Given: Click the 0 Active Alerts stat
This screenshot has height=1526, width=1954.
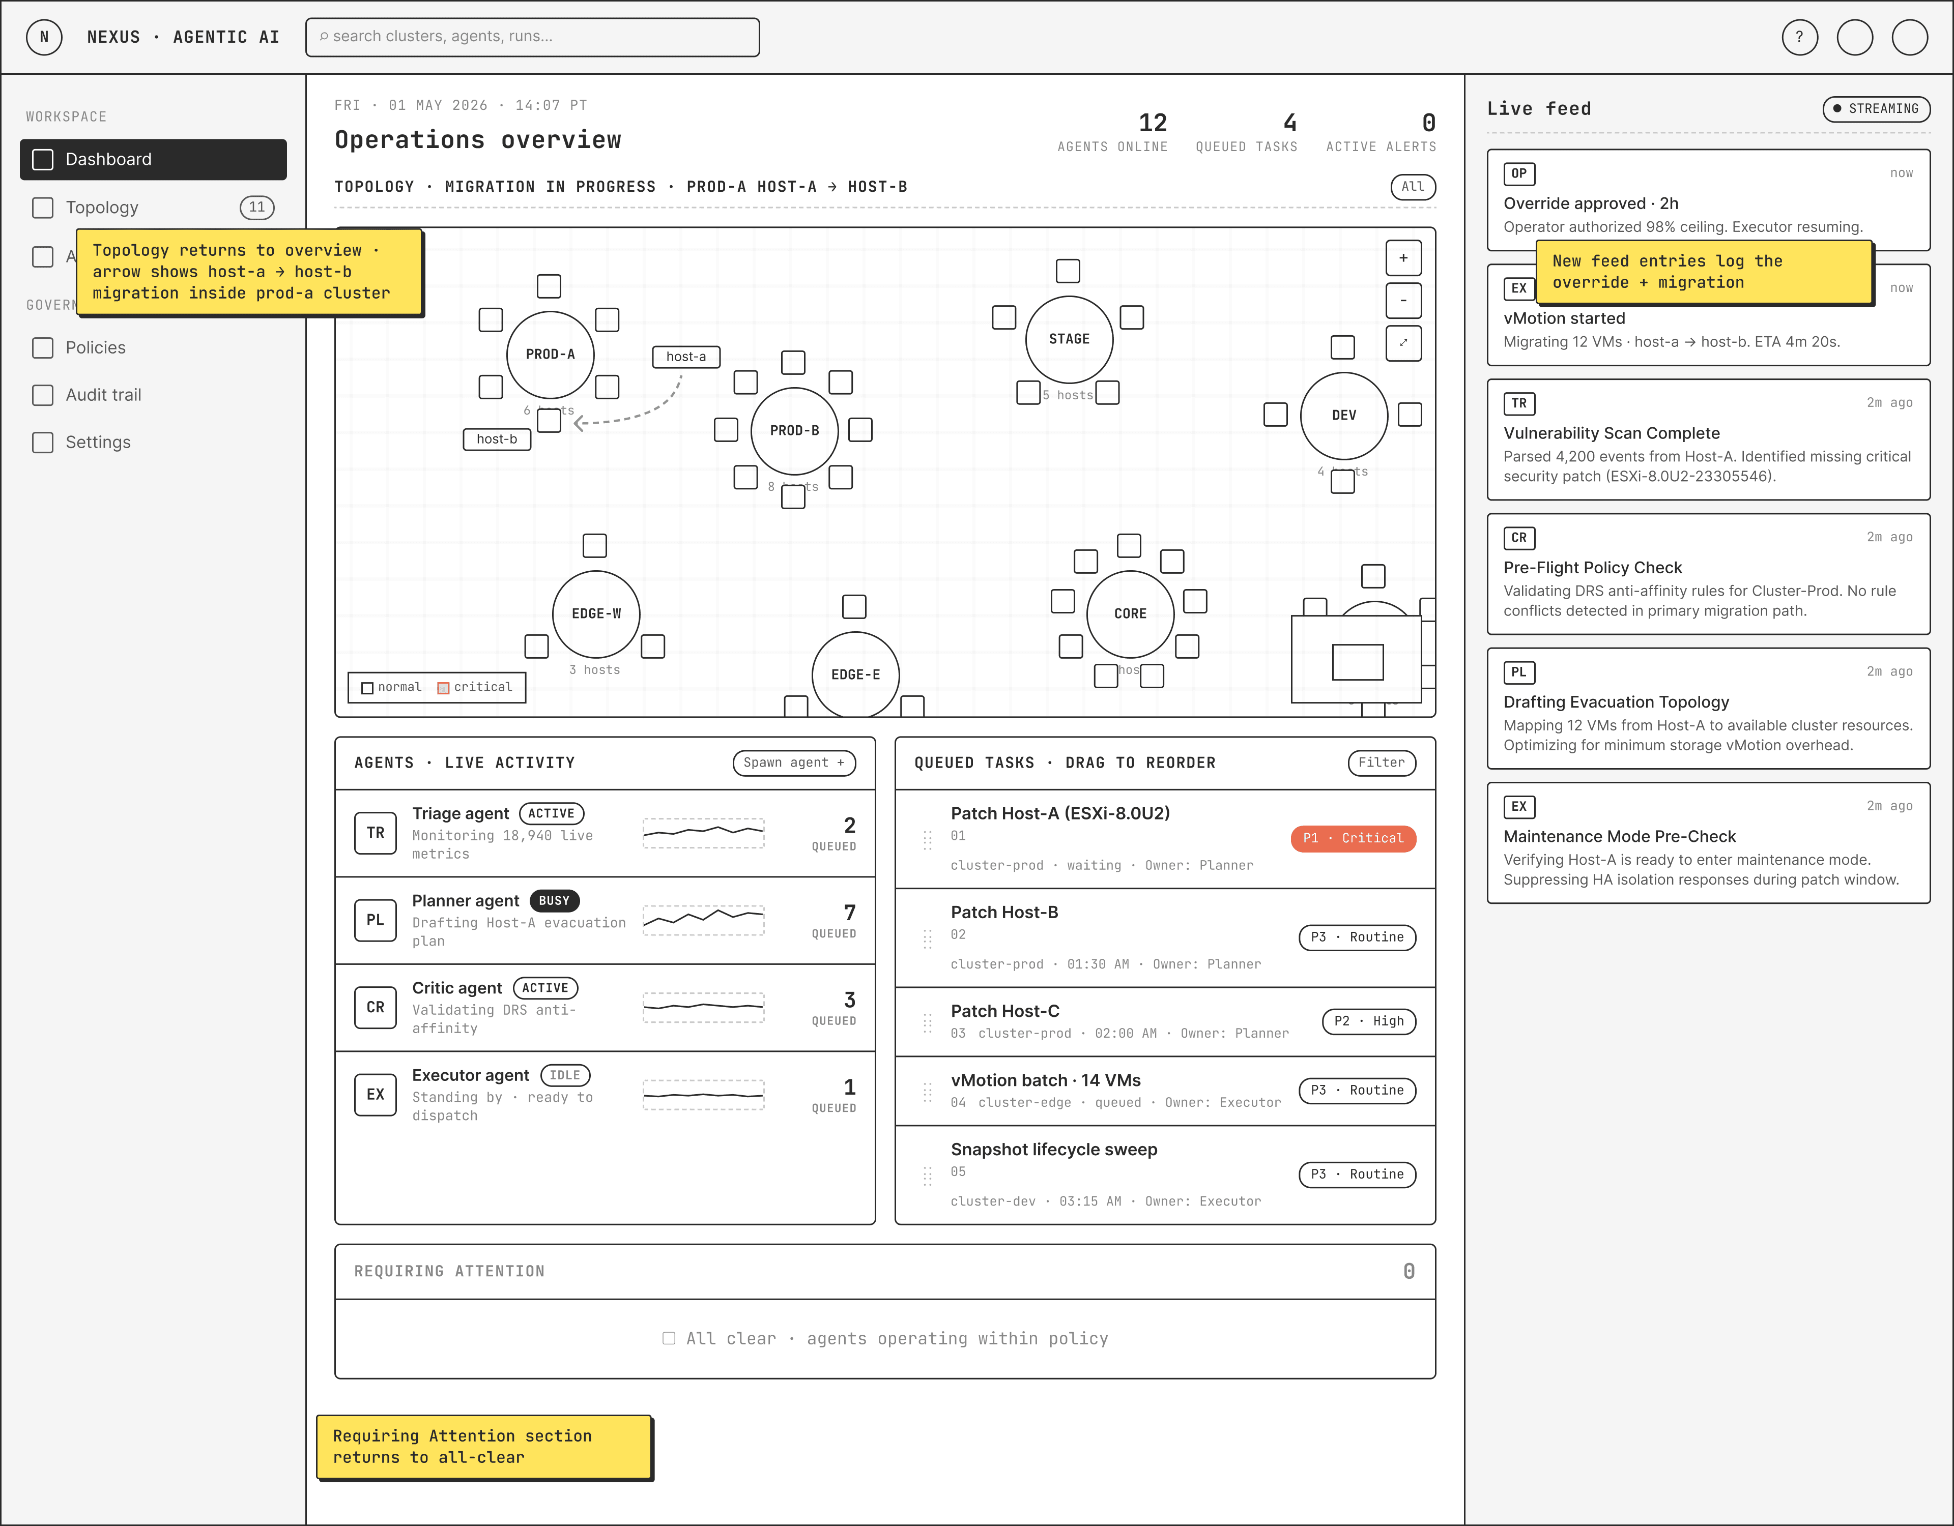Looking at the screenshot, I should click(1381, 131).
